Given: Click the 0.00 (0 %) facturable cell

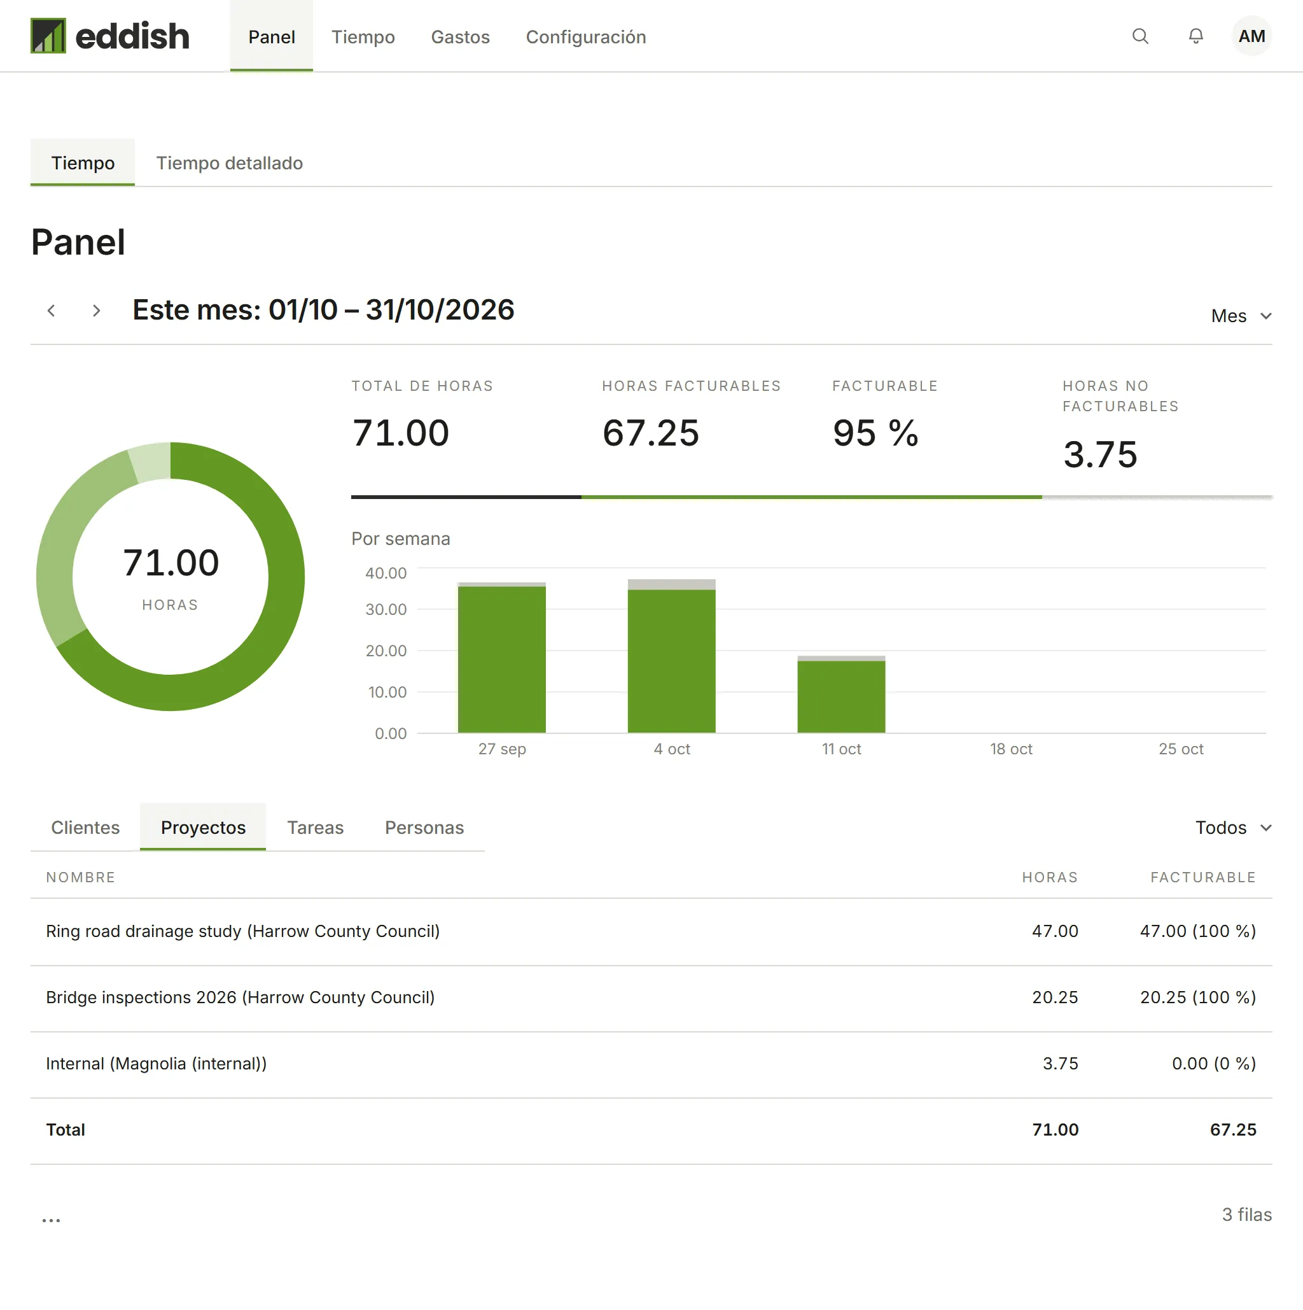Looking at the screenshot, I should (1214, 1063).
